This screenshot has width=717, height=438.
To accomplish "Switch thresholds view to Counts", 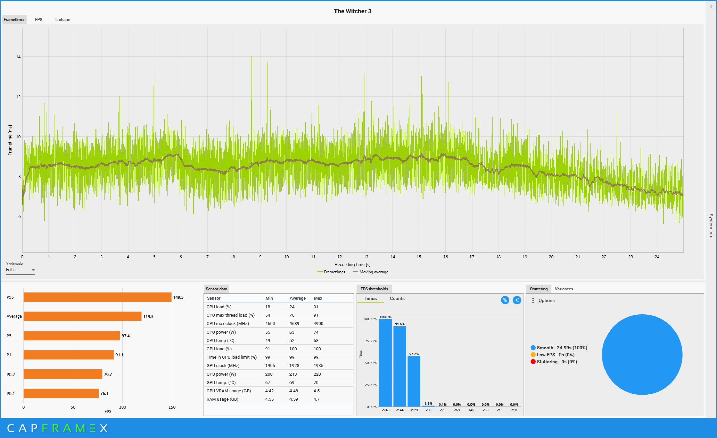I will (x=397, y=298).
